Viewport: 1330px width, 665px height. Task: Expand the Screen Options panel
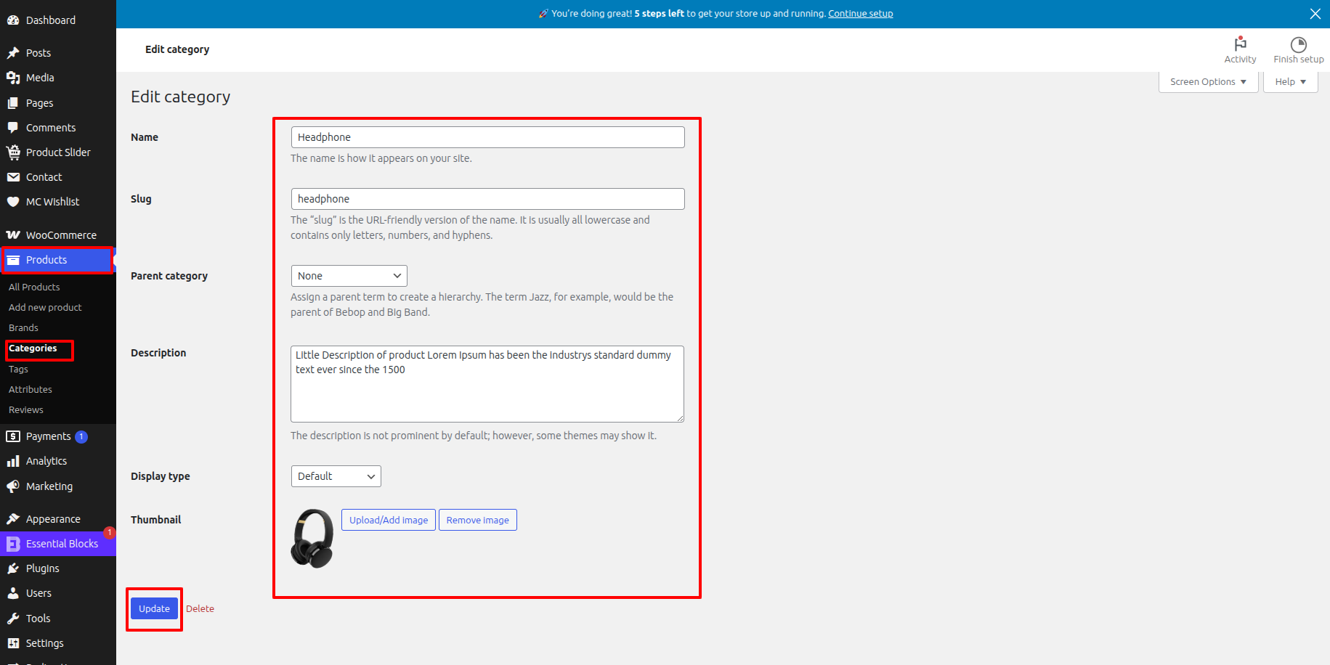click(1208, 82)
